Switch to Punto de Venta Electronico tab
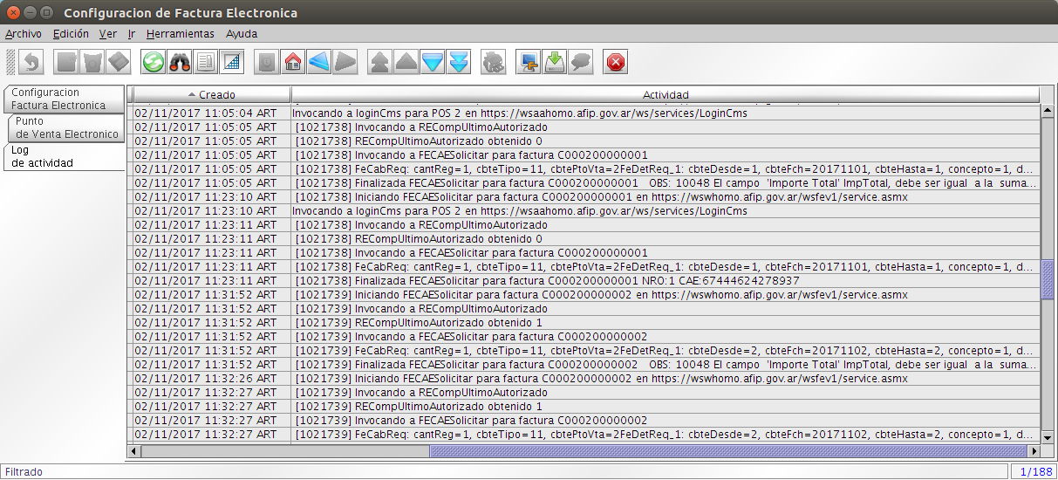This screenshot has height=480, width=1058. coord(66,127)
